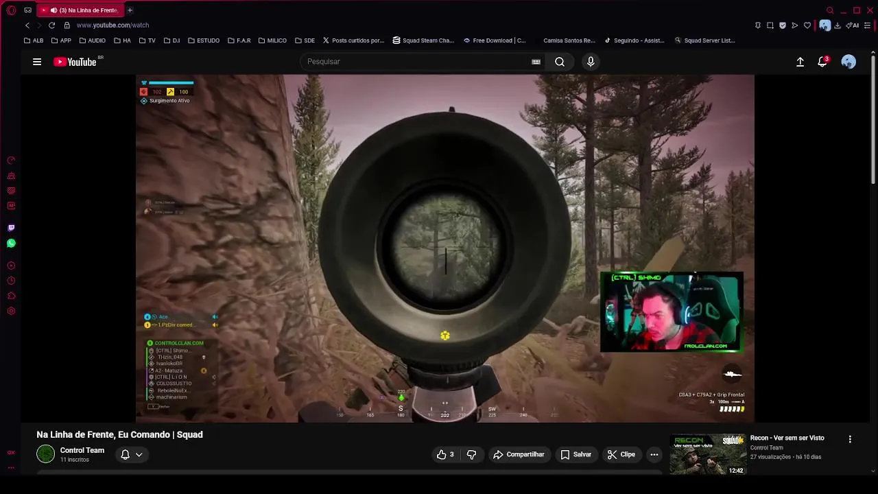Open the AUDIO bookmarks folder

pos(92,40)
